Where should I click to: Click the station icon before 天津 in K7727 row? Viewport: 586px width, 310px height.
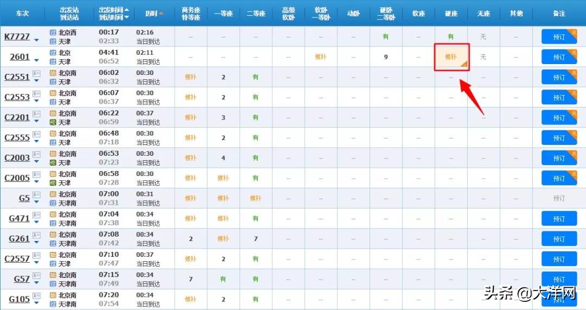pos(53,41)
